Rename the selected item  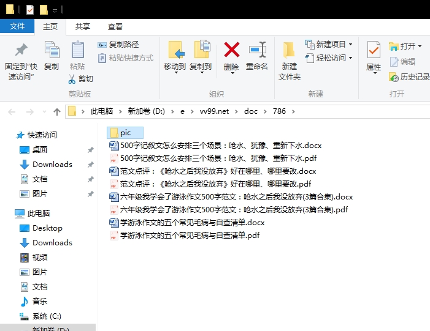(x=257, y=56)
